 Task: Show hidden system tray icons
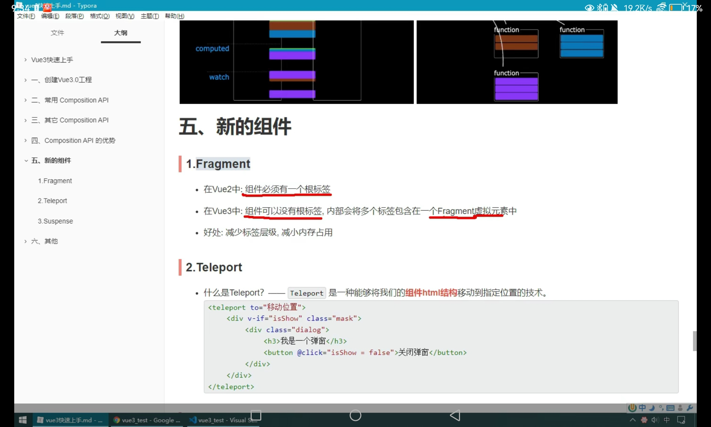click(633, 420)
